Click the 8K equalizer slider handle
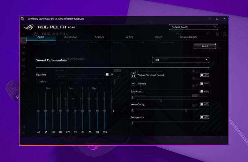Screen dimensions: 248x162 click(x=97, y=111)
